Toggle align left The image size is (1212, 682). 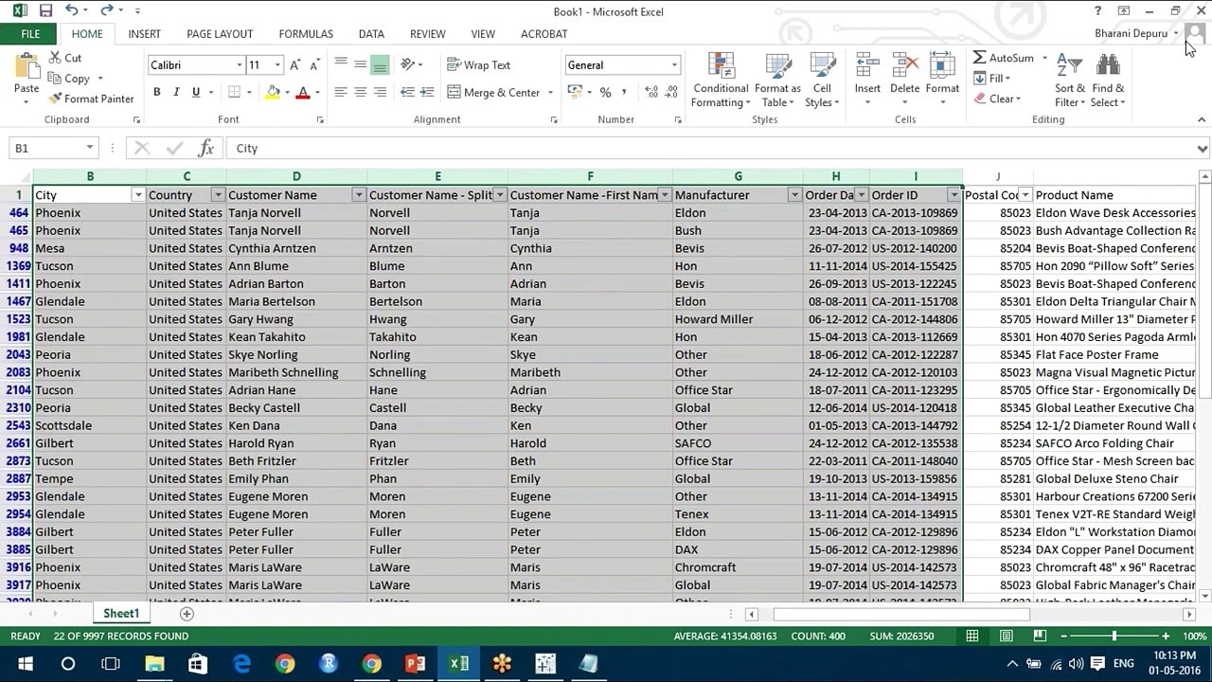click(340, 92)
